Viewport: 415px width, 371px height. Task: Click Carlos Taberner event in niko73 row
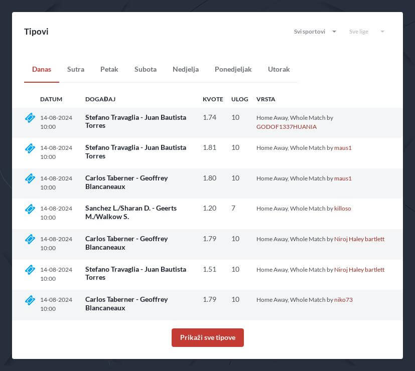pos(126,304)
